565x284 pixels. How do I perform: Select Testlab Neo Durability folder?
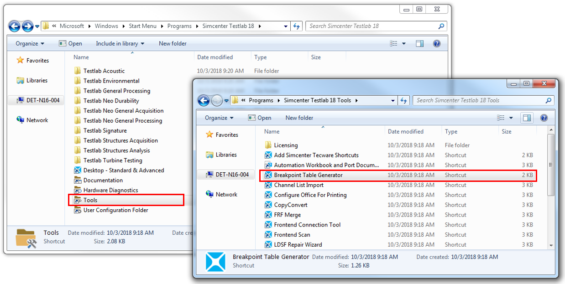pos(111,101)
